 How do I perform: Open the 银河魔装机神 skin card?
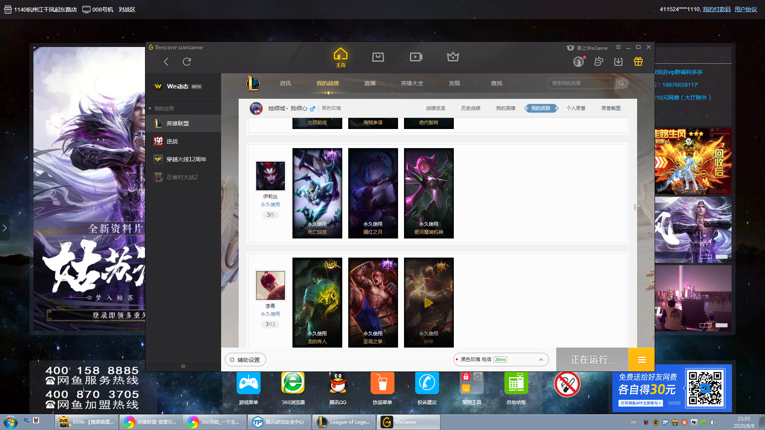[429, 193]
